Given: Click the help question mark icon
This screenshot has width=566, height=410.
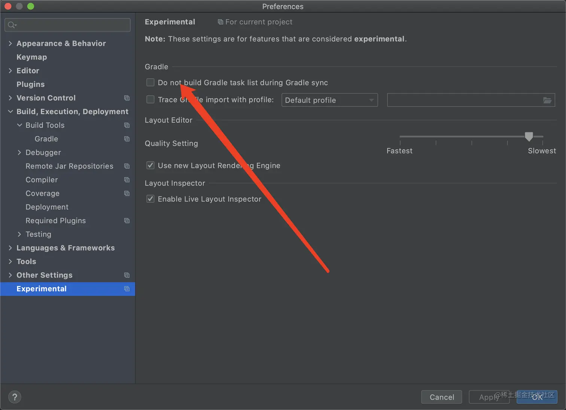Looking at the screenshot, I should 15,397.
